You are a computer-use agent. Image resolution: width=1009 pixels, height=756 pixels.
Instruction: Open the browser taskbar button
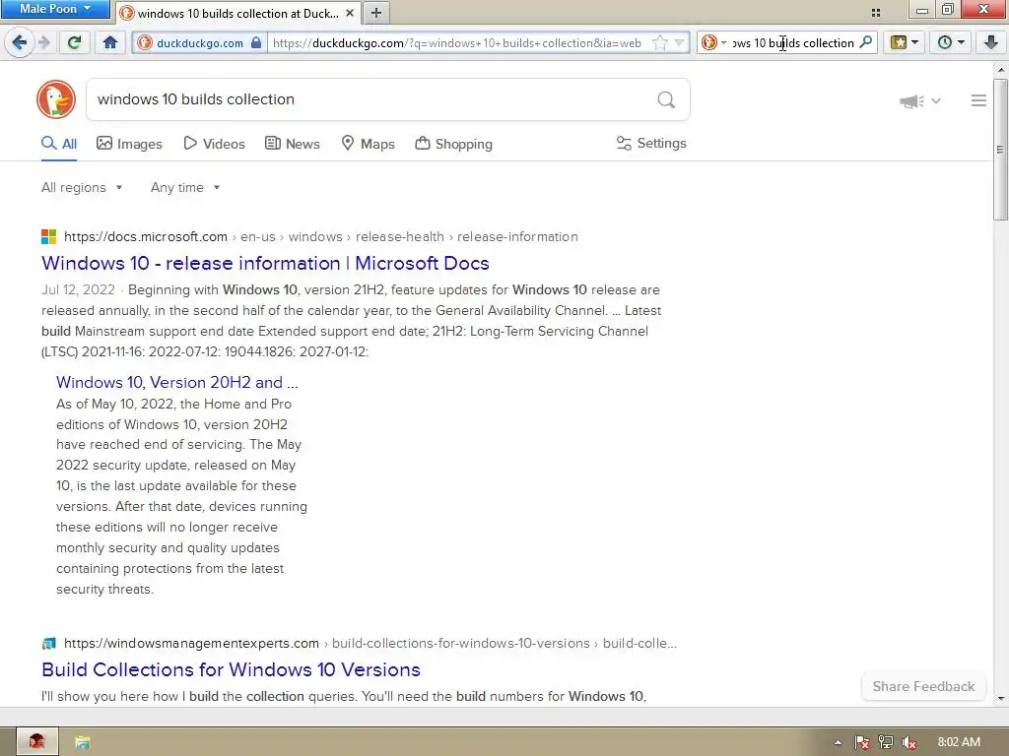pyautogui.click(x=36, y=742)
